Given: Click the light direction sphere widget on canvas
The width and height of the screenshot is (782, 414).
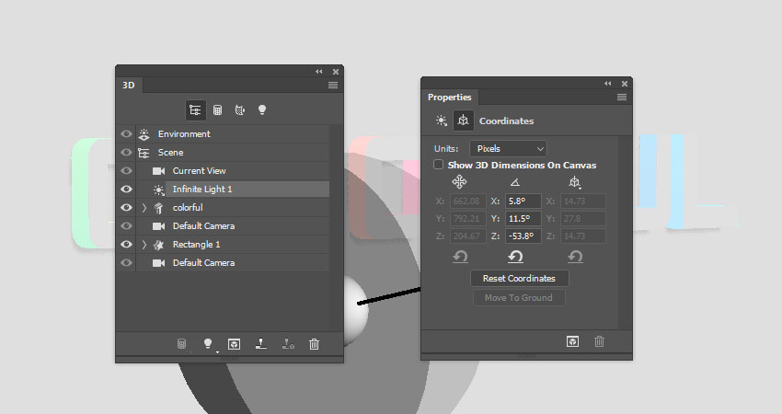Looking at the screenshot, I should coord(355,310).
